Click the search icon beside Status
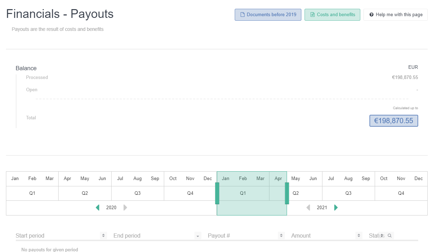This screenshot has height=252, width=434. 389,236
